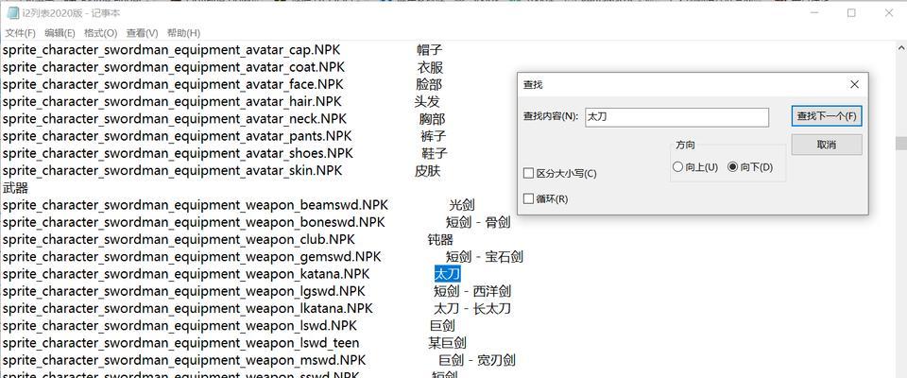Click the line ending with avatar_skin.NPK

(172, 171)
